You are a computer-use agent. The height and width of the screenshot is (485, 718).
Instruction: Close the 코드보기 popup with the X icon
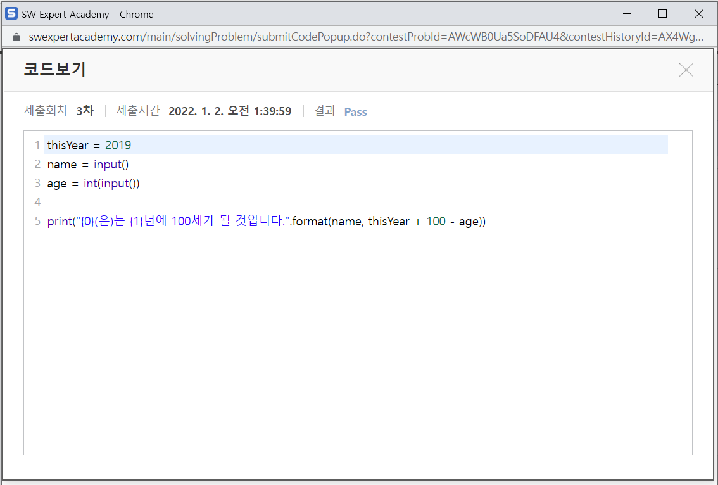point(686,70)
